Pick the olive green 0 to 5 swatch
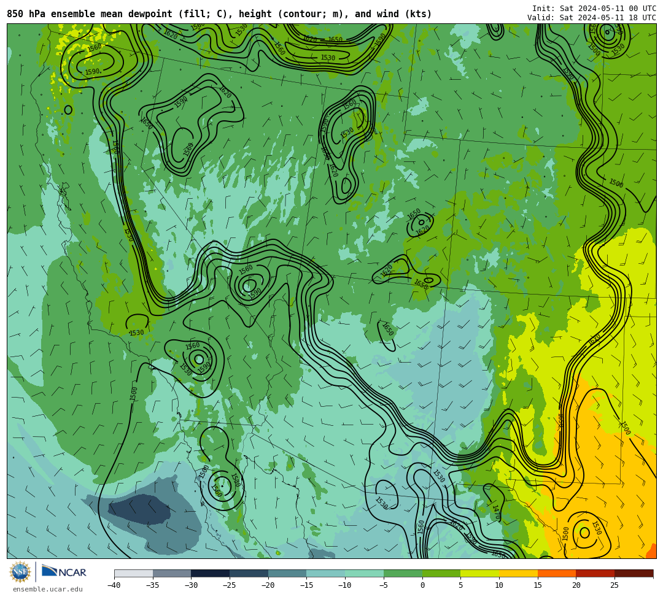Image resolution: width=663 pixels, height=597 pixels. point(441,573)
